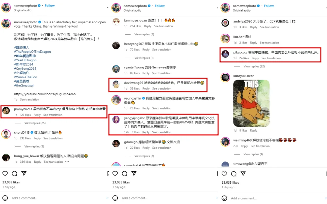Expand View replies (25) under jimmyhu213

pyautogui.click(x=35, y=123)
